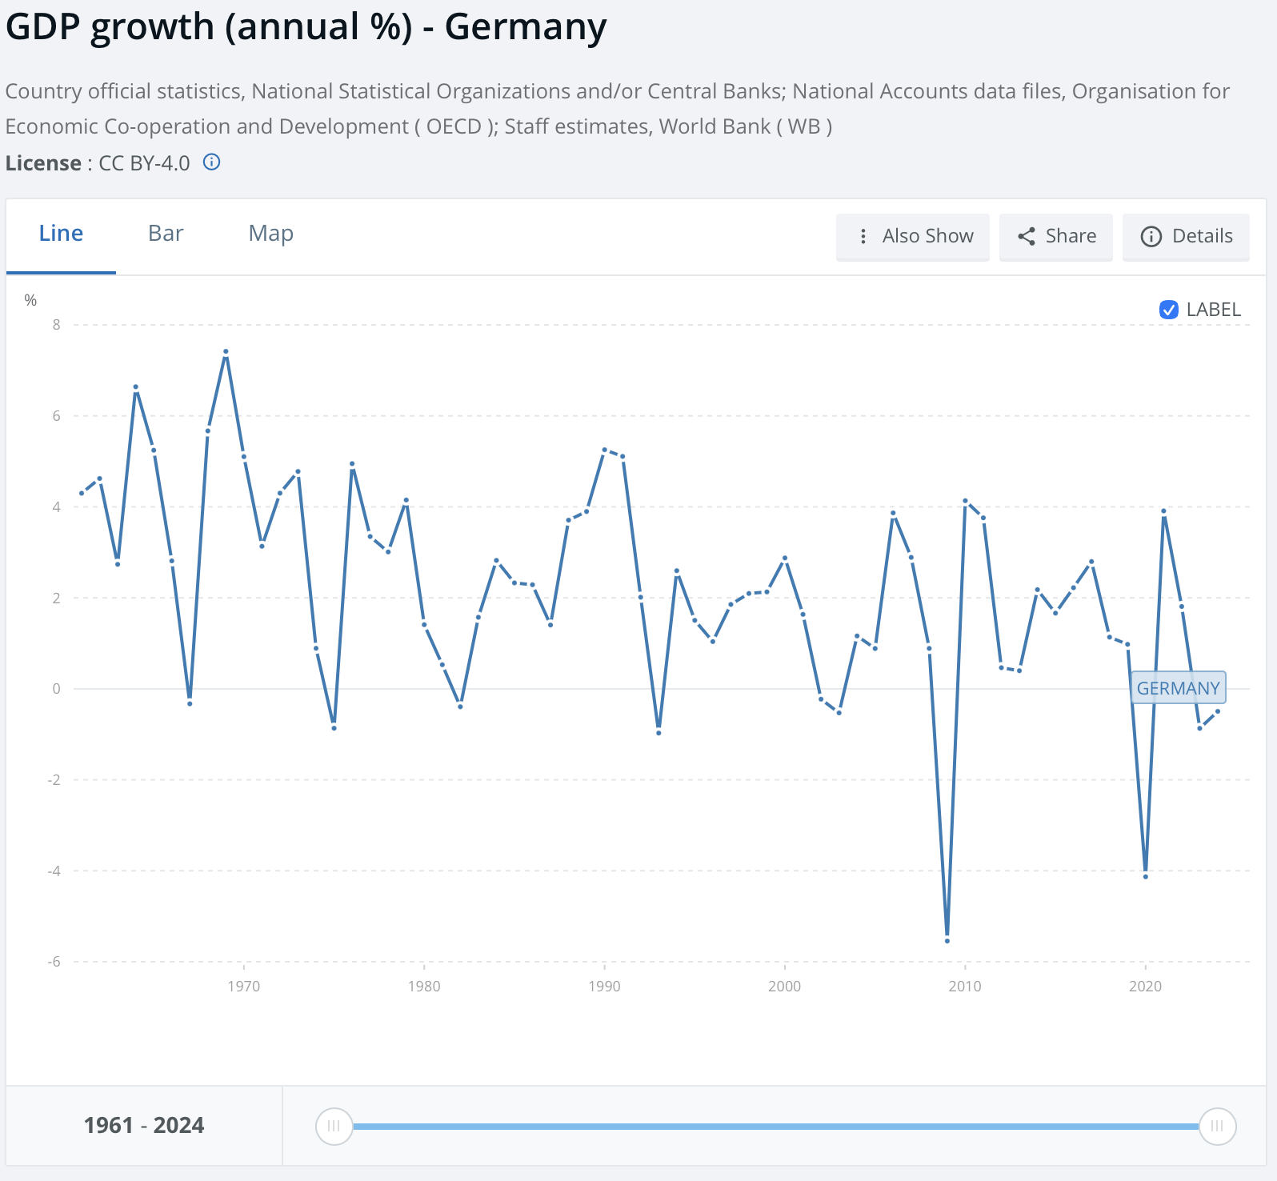1277x1181 pixels.
Task: Open the Details panel
Action: pyautogui.click(x=1186, y=236)
